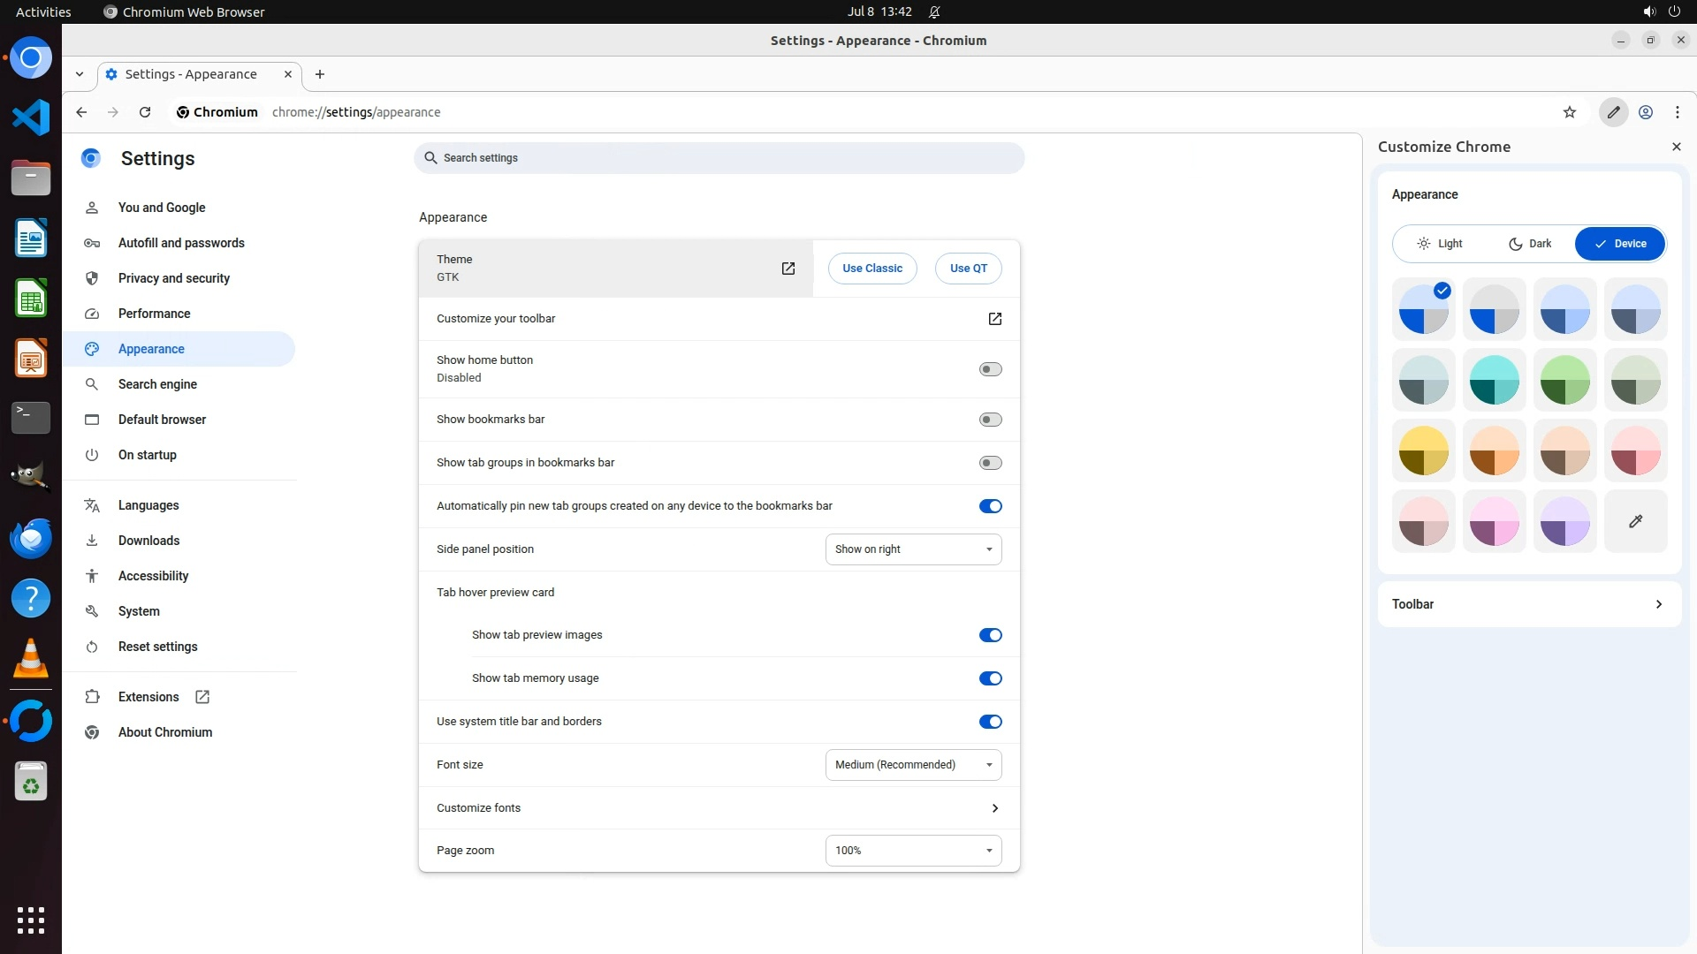This screenshot has height=954, width=1697.
Task: Expand the Font size dropdown
Action: [x=913, y=765]
